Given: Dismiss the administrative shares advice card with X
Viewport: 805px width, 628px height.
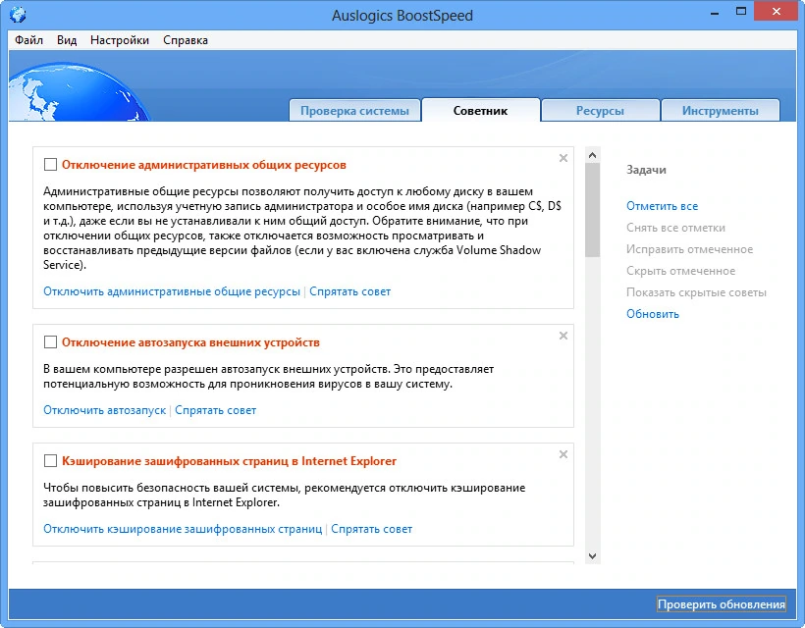Looking at the screenshot, I should 563,158.
